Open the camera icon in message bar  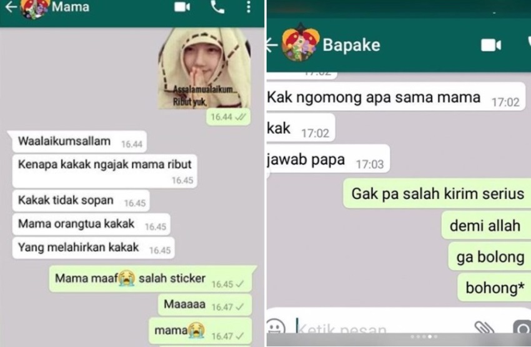click(522, 328)
